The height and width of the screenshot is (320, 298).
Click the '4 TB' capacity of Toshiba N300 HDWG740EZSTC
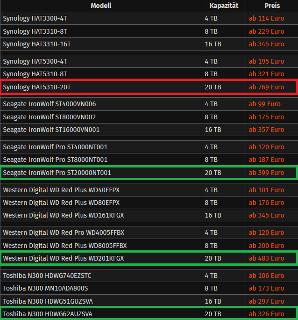[x=211, y=276]
